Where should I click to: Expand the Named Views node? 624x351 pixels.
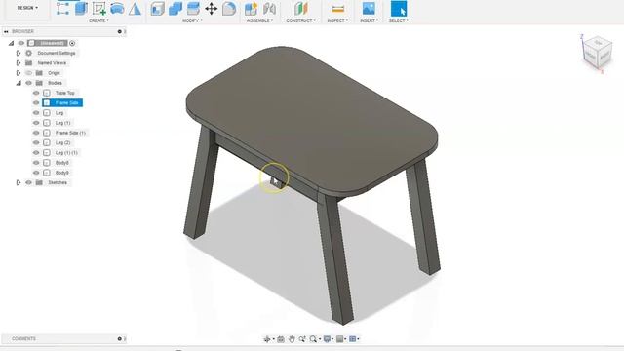(x=19, y=62)
